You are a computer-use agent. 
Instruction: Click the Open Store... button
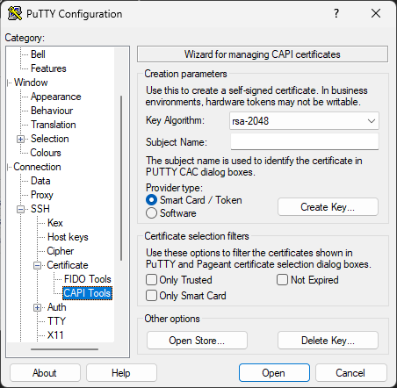click(x=197, y=341)
